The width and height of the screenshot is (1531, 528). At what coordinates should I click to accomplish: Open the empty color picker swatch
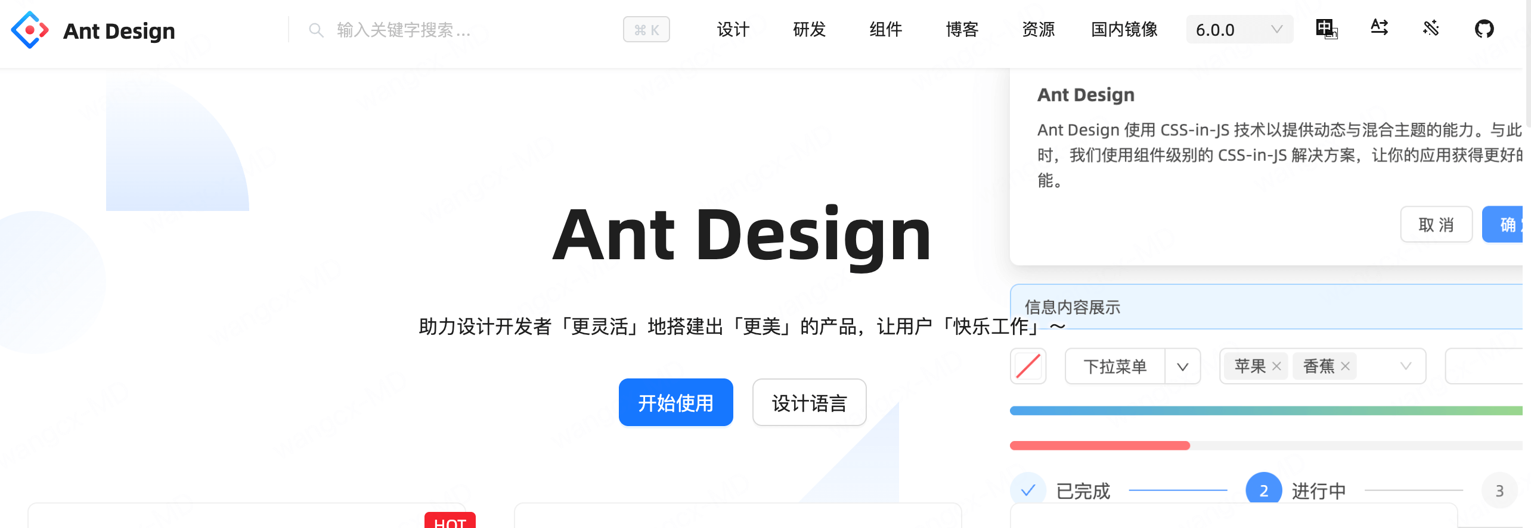1028,366
